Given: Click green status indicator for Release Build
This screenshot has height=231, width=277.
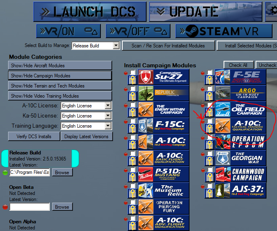Looking at the screenshot, I should [x=5, y=172].
